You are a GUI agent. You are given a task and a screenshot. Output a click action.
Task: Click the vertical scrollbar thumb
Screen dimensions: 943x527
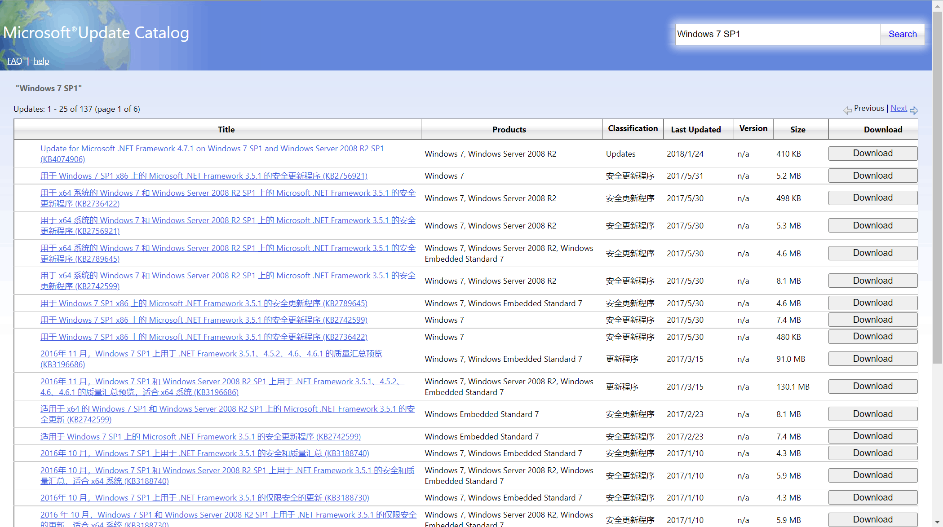coord(937,187)
